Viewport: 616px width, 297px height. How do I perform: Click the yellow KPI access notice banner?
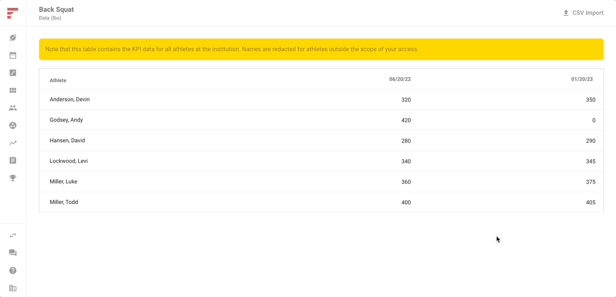click(x=321, y=49)
